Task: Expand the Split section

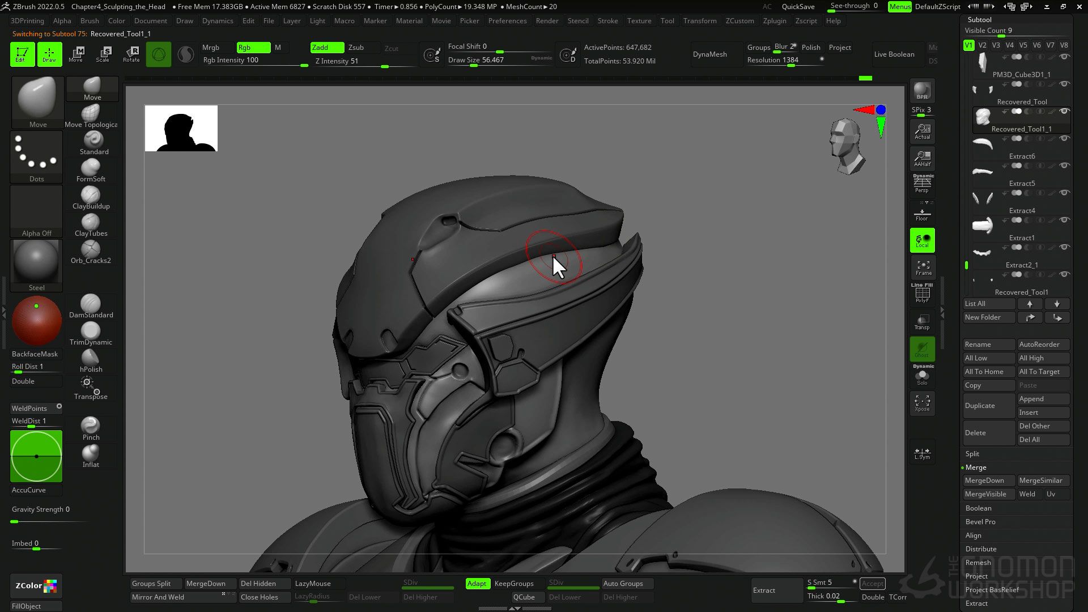Action: pyautogui.click(x=972, y=454)
